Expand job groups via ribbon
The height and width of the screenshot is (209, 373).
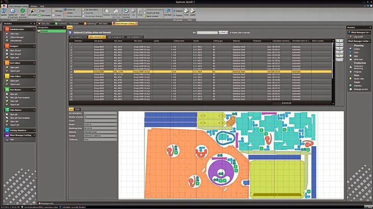click(178, 11)
